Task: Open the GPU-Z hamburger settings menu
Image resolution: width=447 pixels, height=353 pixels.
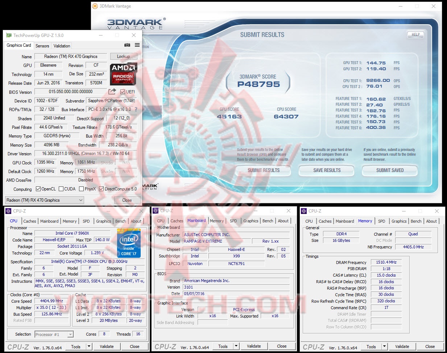Action: (x=137, y=45)
